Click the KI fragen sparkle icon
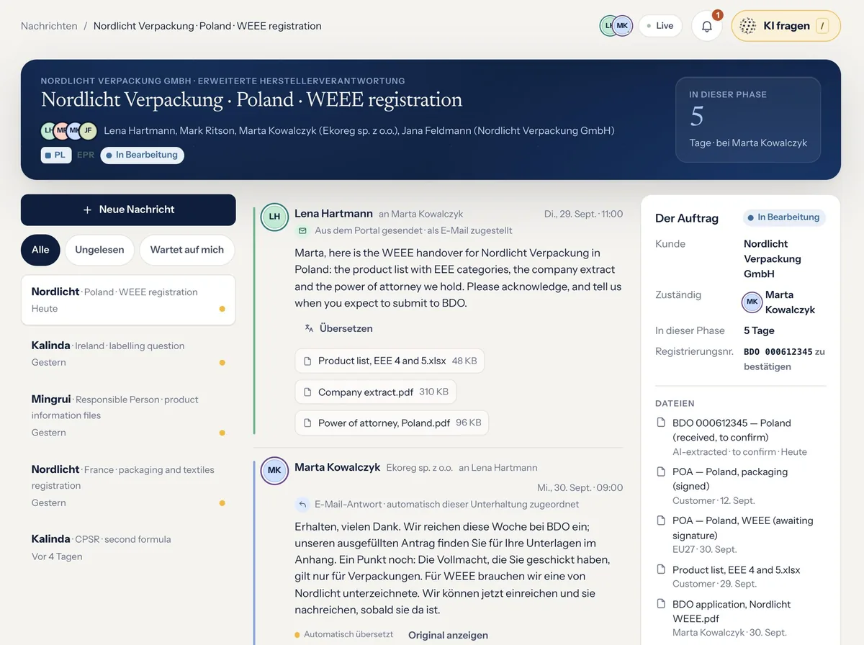Screen dimensions: 864x645 tap(748, 26)
